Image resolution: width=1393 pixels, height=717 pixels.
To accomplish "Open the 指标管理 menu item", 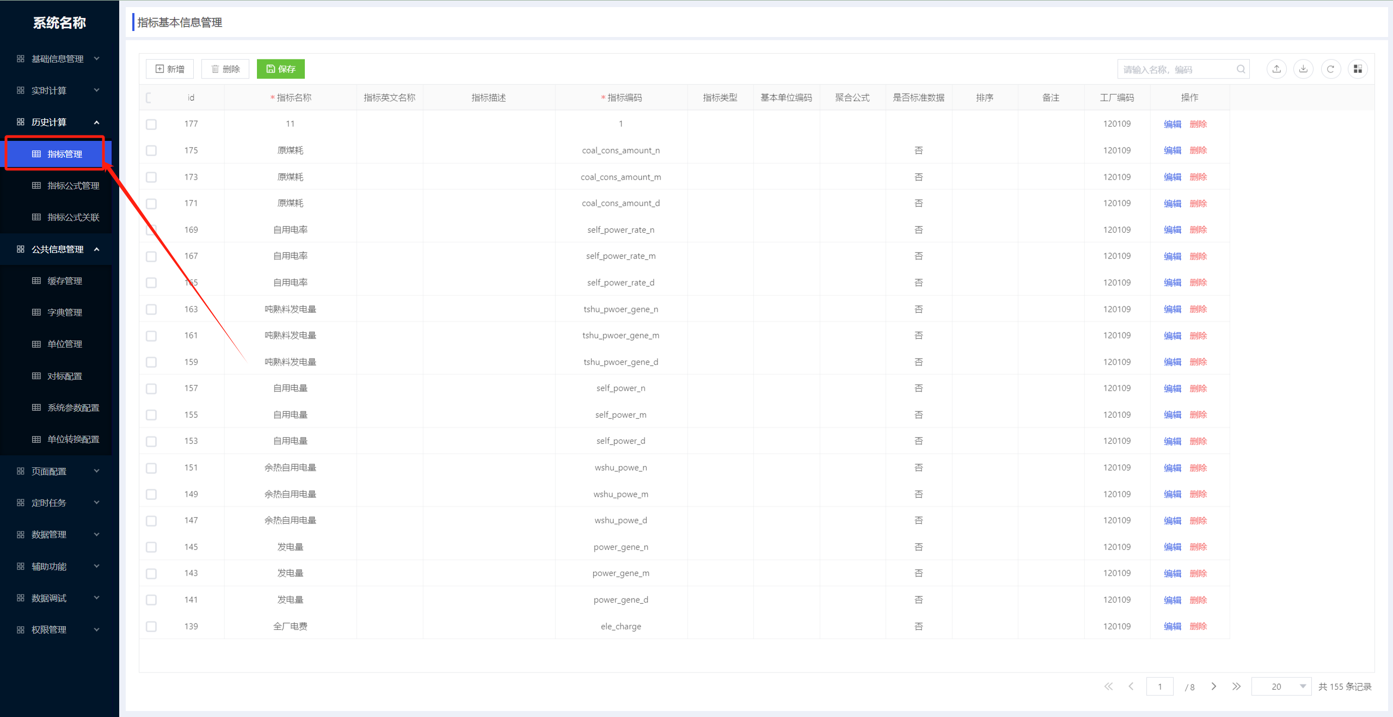I will [56, 154].
